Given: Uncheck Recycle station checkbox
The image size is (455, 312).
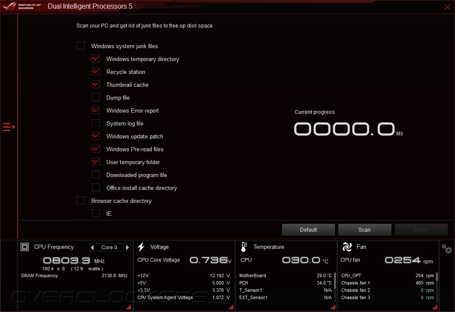Looking at the screenshot, I should click(96, 72).
